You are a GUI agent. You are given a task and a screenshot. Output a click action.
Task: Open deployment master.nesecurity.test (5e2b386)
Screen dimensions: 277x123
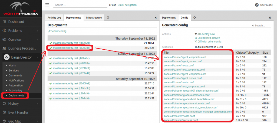pyautogui.click(x=72, y=48)
